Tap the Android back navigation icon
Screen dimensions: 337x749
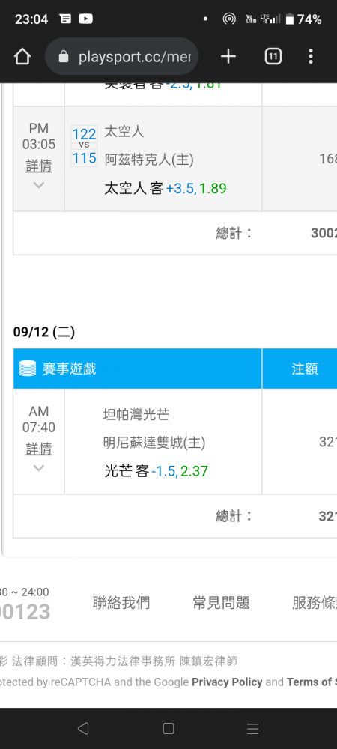(83, 728)
